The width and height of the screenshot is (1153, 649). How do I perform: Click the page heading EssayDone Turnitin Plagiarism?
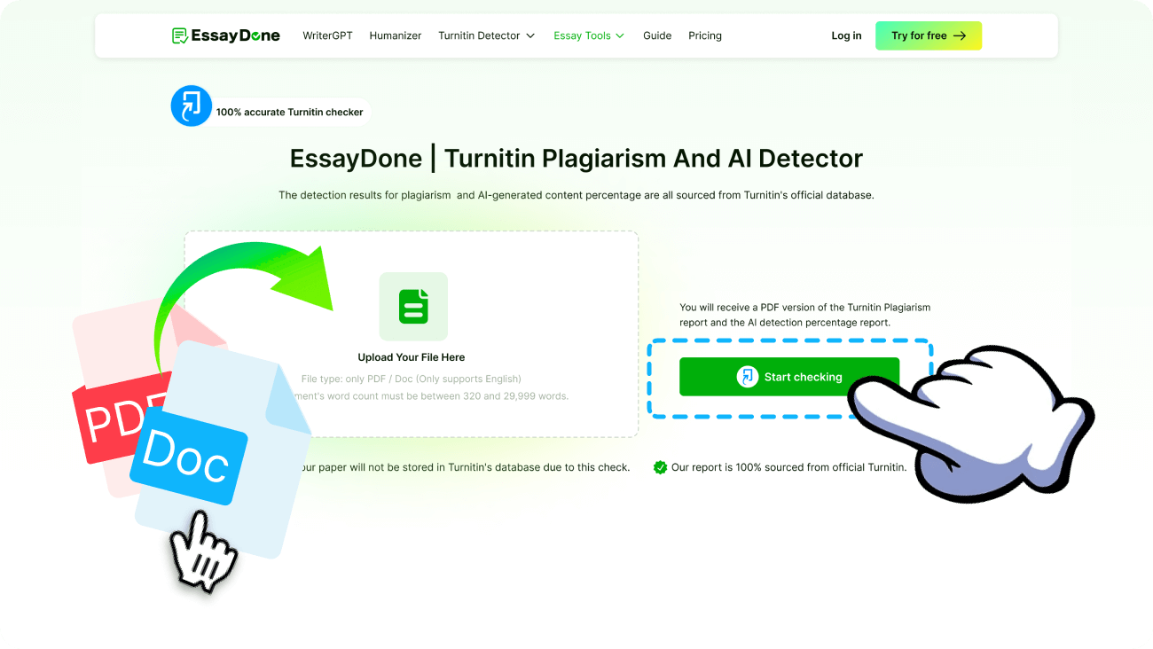click(x=576, y=159)
